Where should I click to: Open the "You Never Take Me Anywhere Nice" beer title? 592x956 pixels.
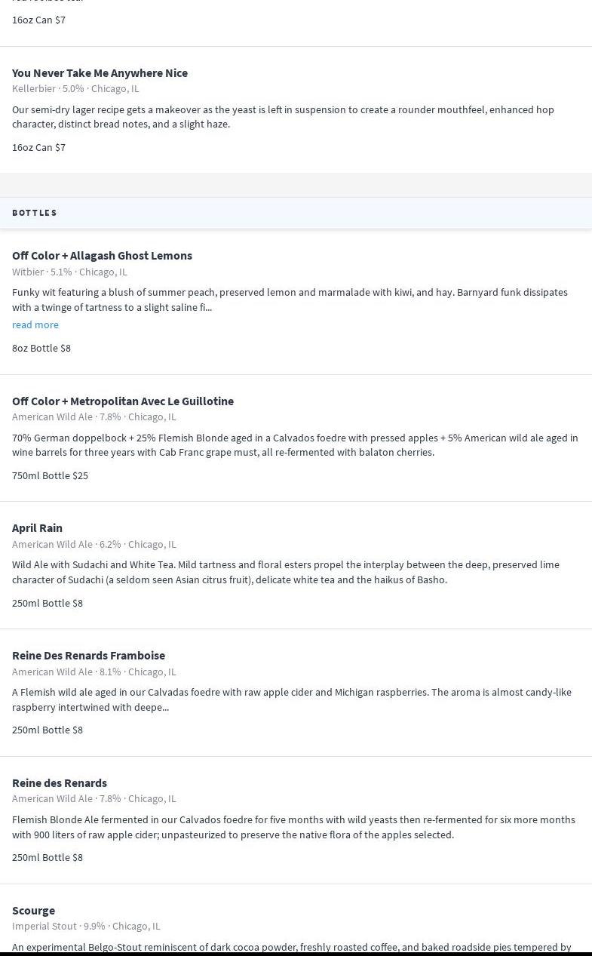coord(100,72)
